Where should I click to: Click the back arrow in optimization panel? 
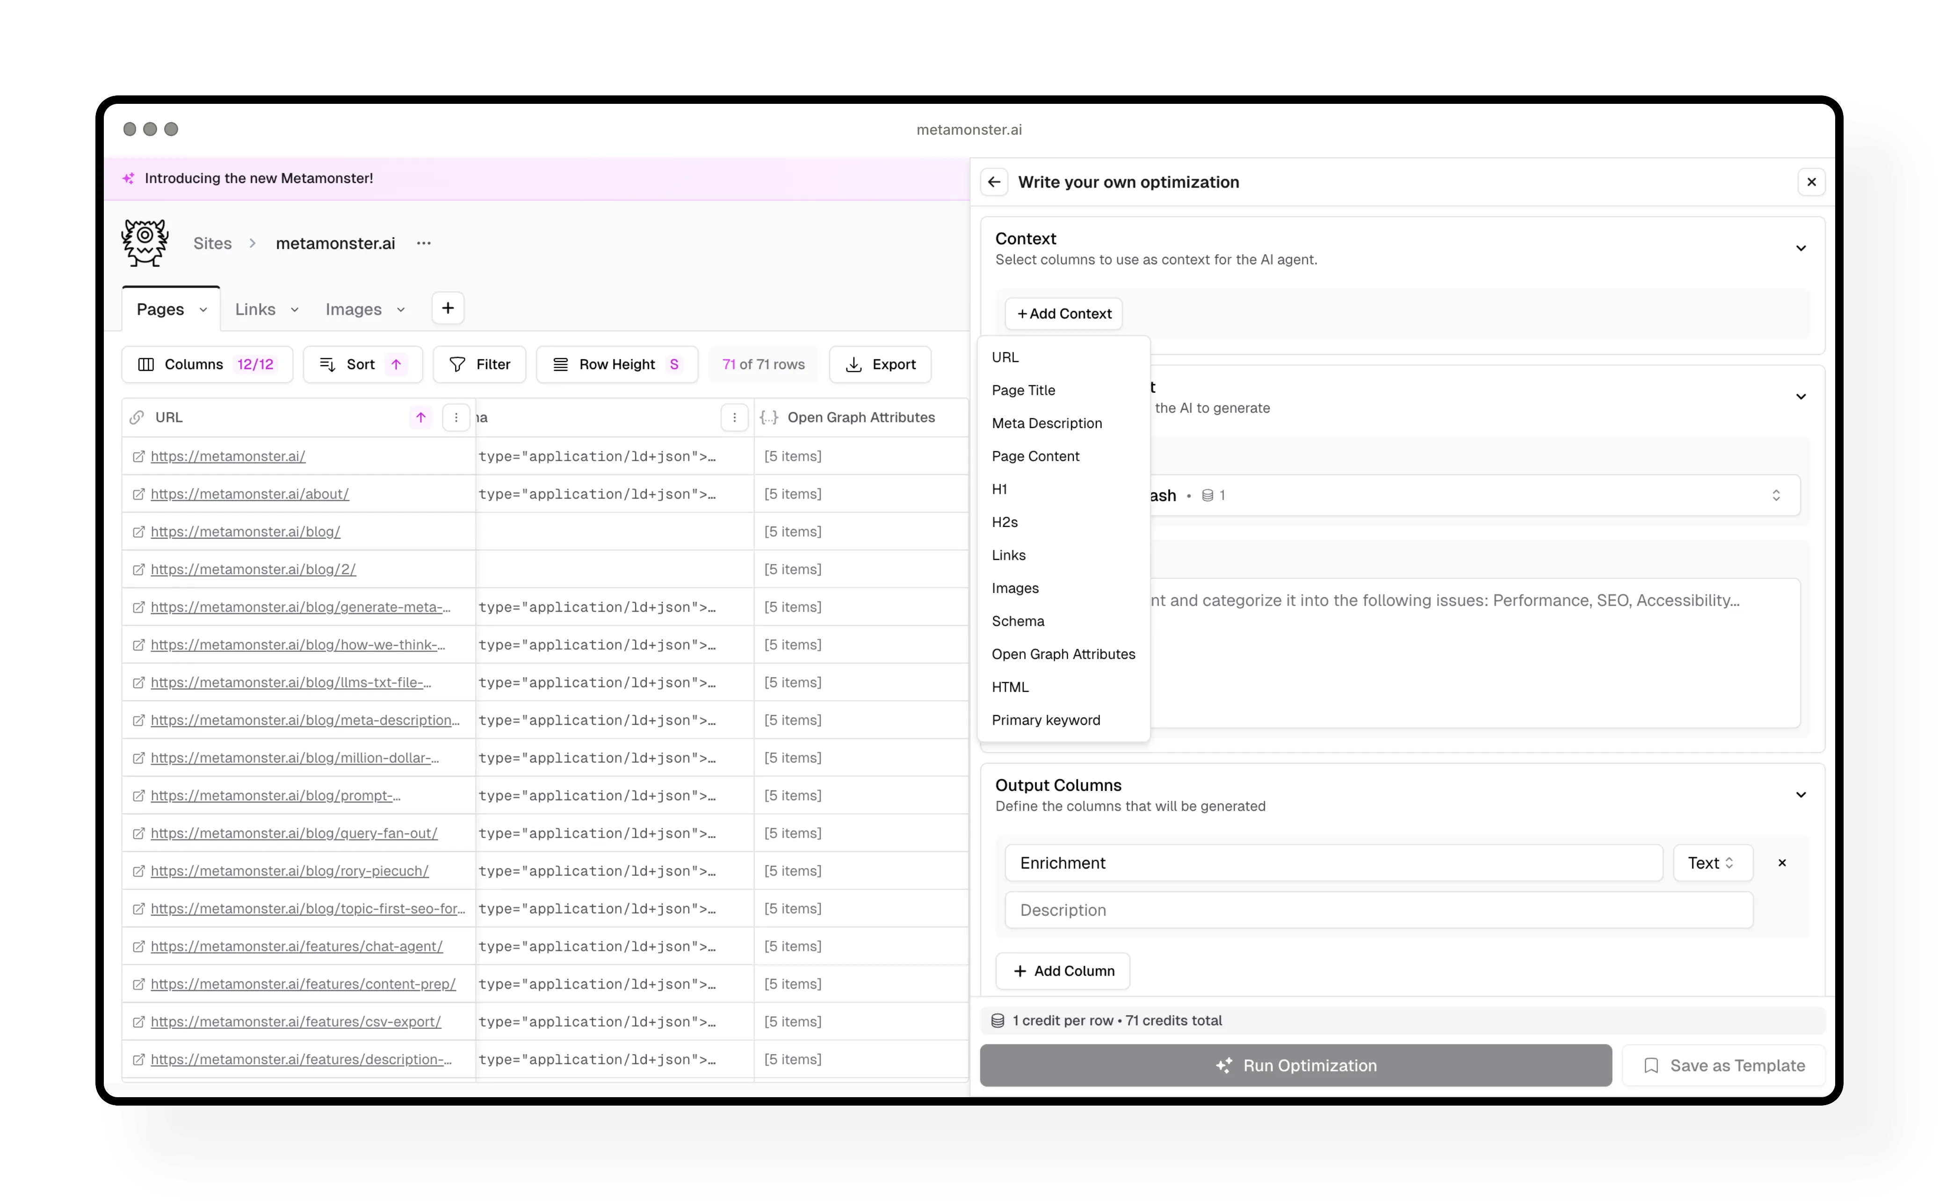[x=995, y=181]
